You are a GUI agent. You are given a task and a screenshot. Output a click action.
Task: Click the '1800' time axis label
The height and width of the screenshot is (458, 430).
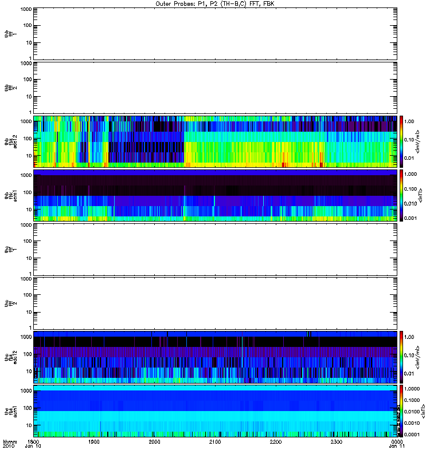coord(33,441)
